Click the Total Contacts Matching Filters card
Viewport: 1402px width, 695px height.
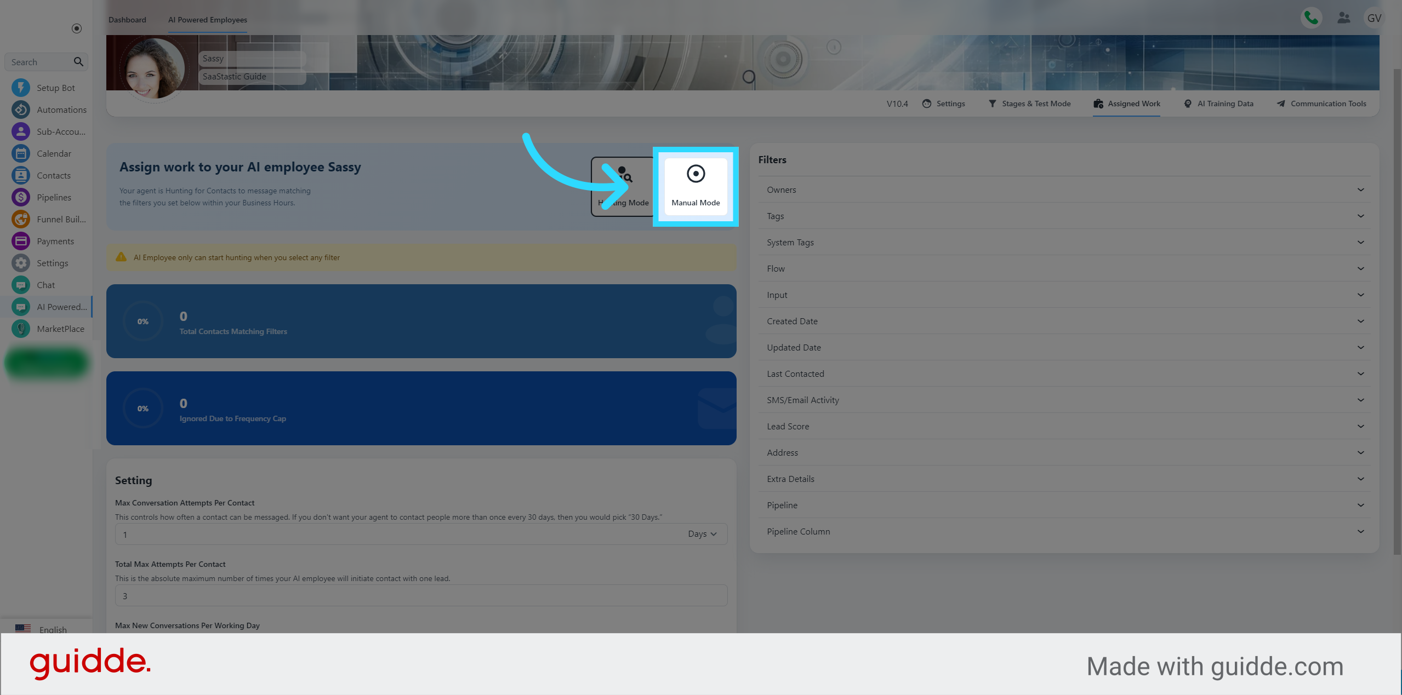[421, 321]
